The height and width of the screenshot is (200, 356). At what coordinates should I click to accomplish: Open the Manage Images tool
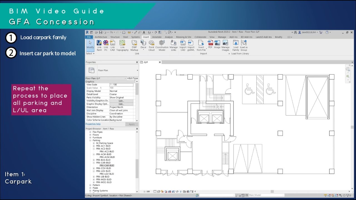click(226, 46)
